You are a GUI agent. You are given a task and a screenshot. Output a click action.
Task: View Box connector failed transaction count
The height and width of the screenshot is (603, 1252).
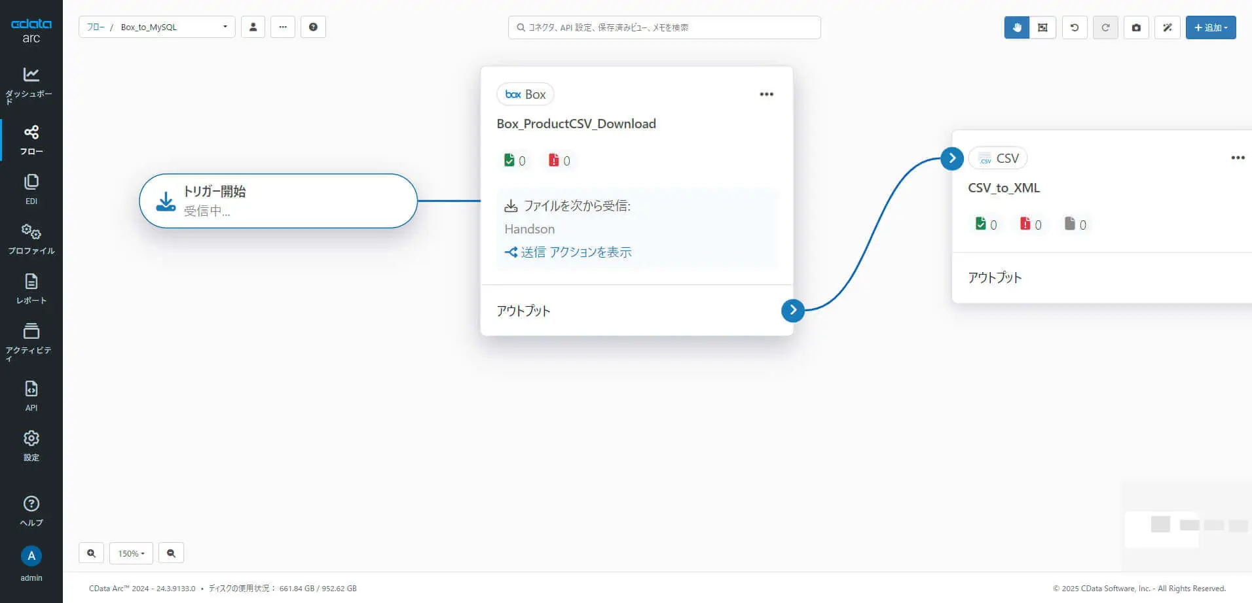click(x=559, y=160)
